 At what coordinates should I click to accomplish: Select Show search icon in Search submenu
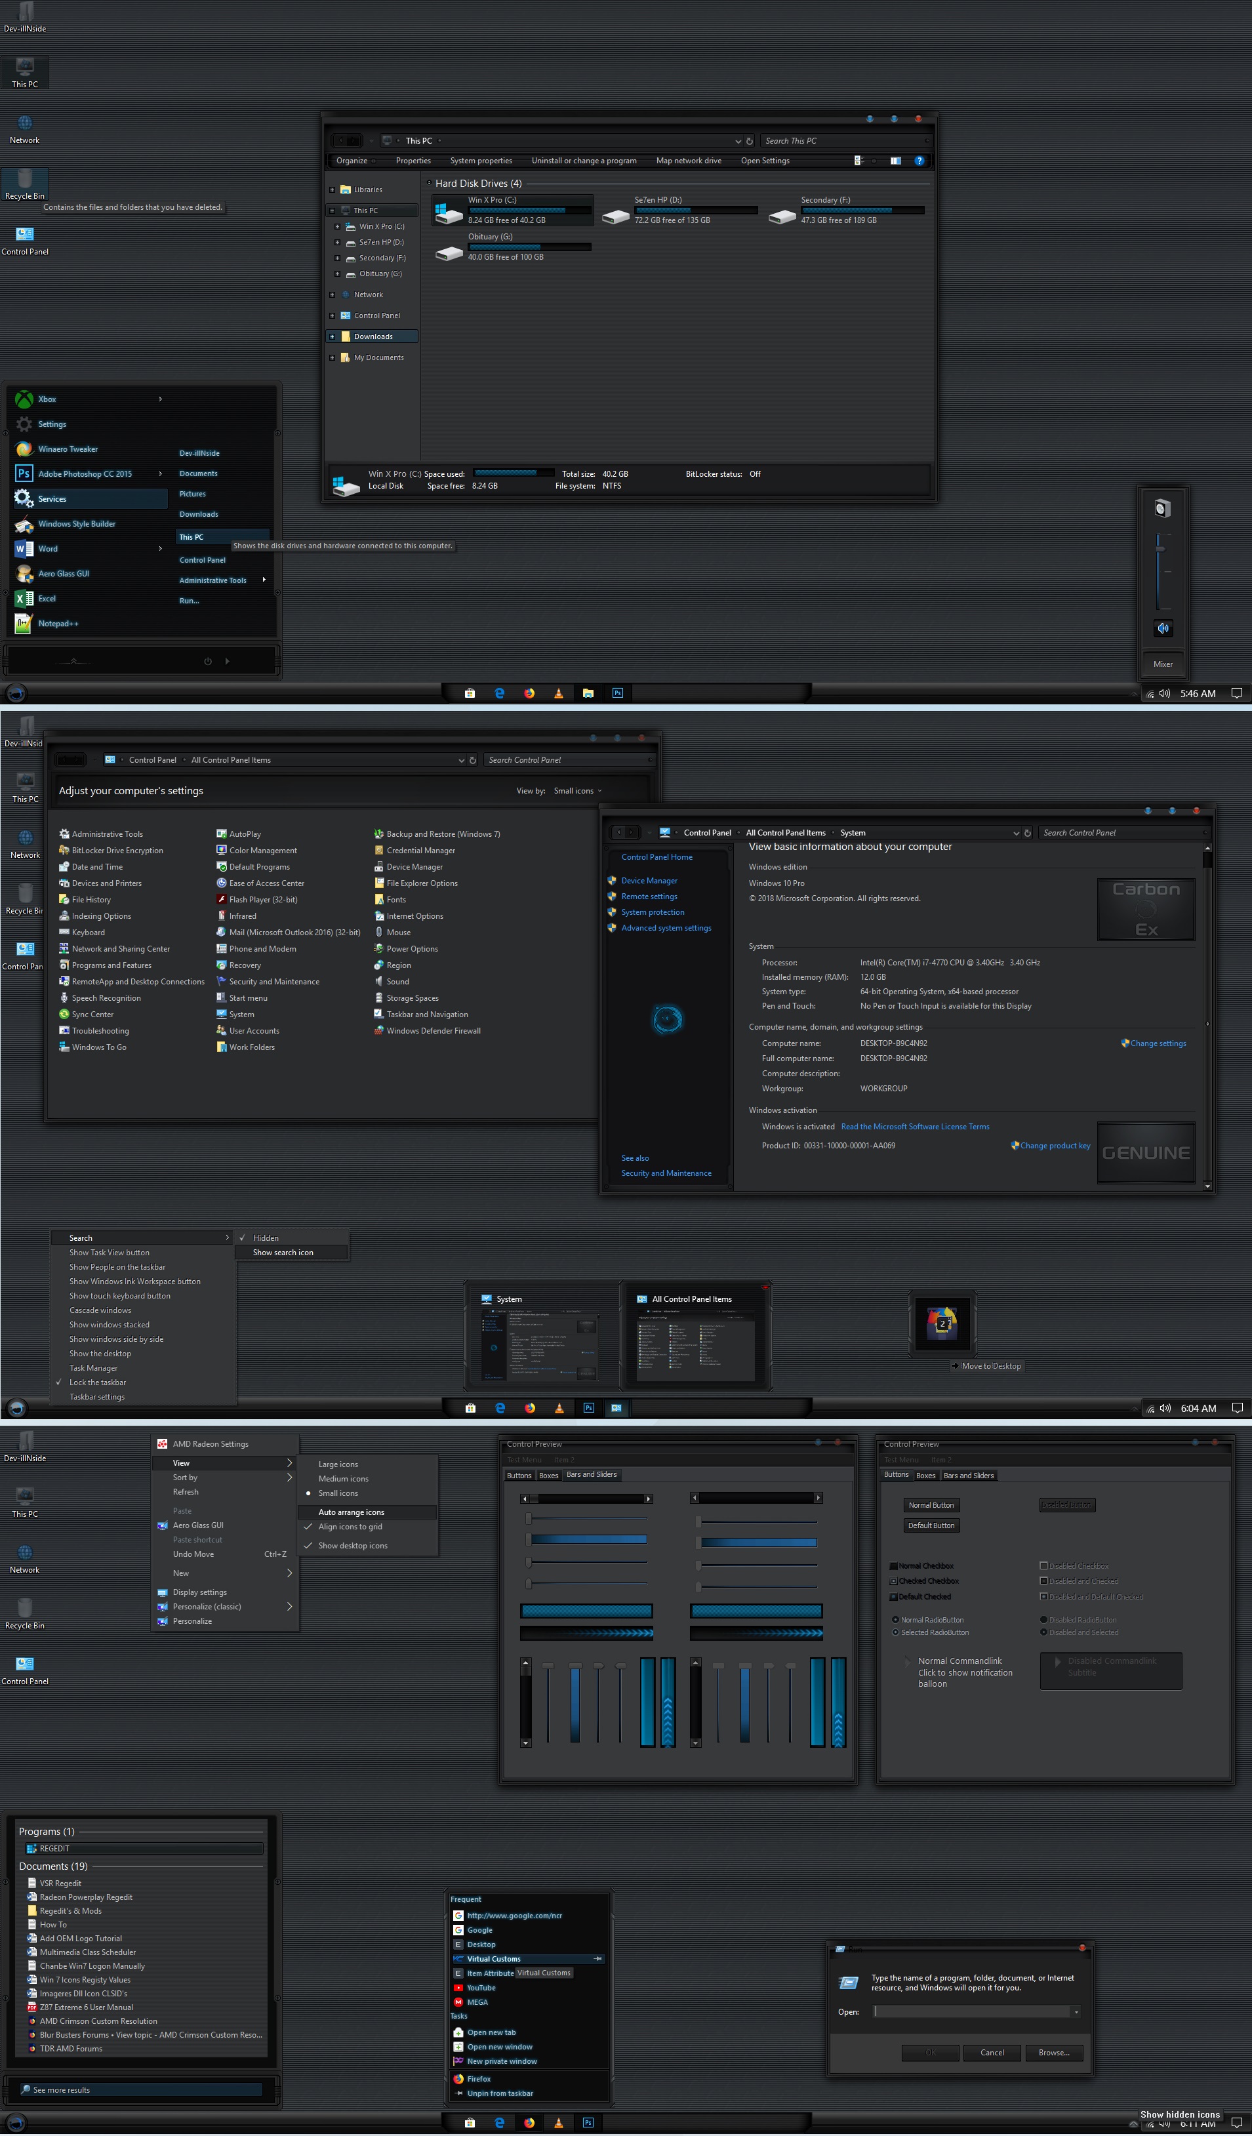pyautogui.click(x=293, y=1253)
